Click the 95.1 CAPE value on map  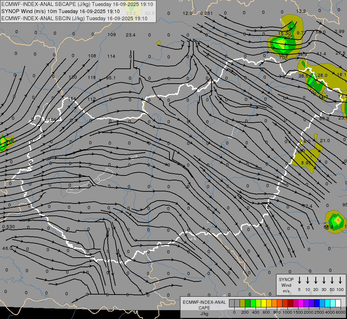(x=111, y=78)
